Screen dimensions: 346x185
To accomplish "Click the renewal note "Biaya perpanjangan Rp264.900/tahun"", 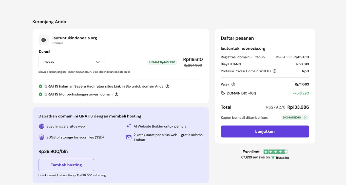I will pyautogui.click(x=65, y=72).
